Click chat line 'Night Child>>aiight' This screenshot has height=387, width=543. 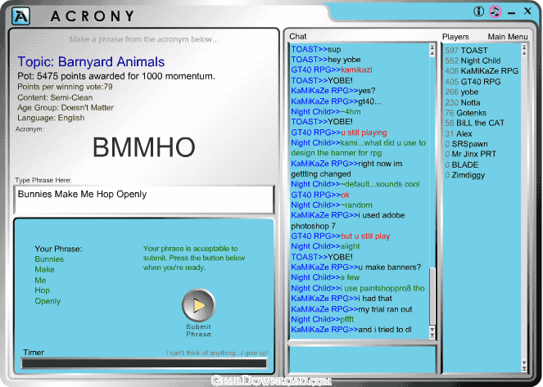pos(325,246)
